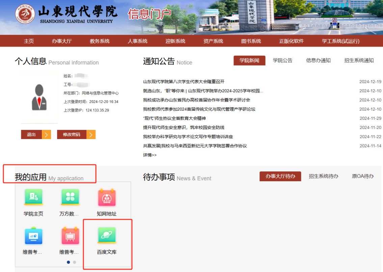This screenshot has height=272, width=383.
Task: Click the 修改密码 button
Action: (76, 134)
